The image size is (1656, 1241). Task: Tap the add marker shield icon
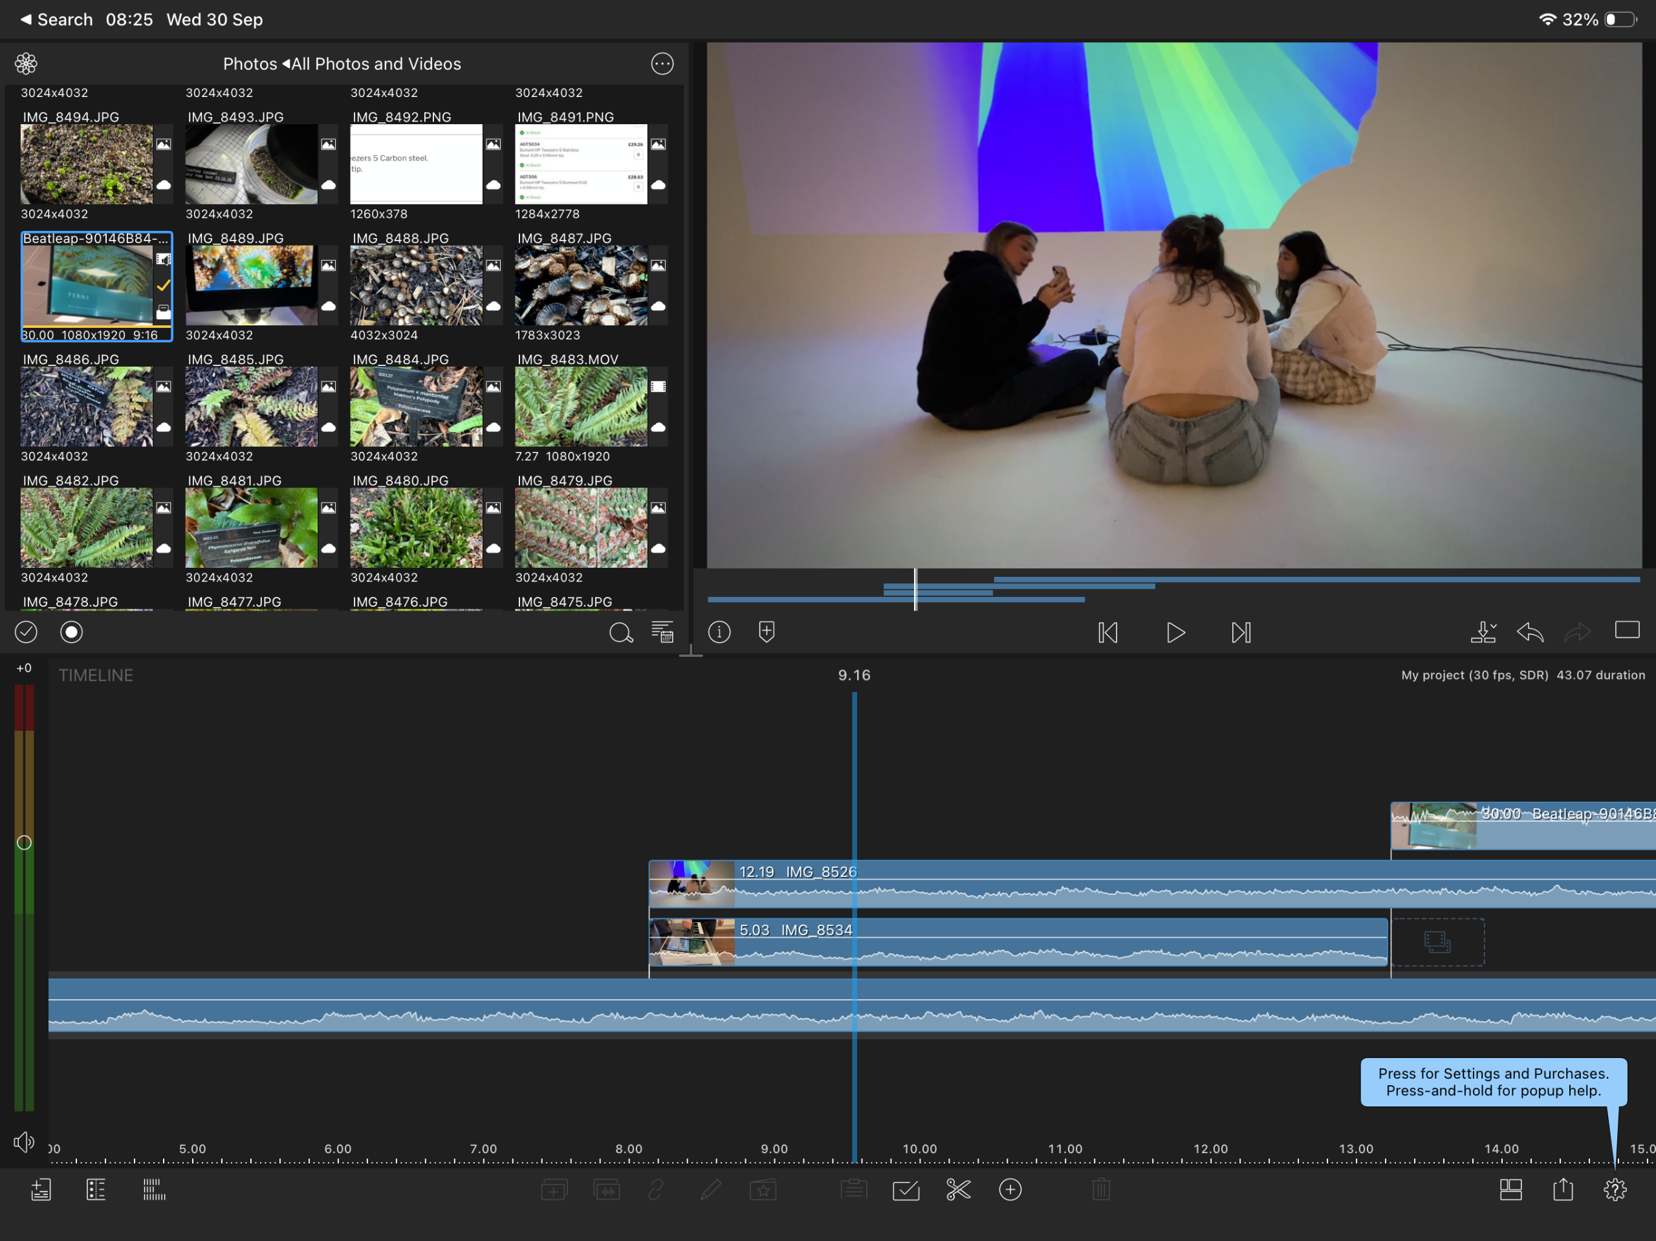point(767,632)
